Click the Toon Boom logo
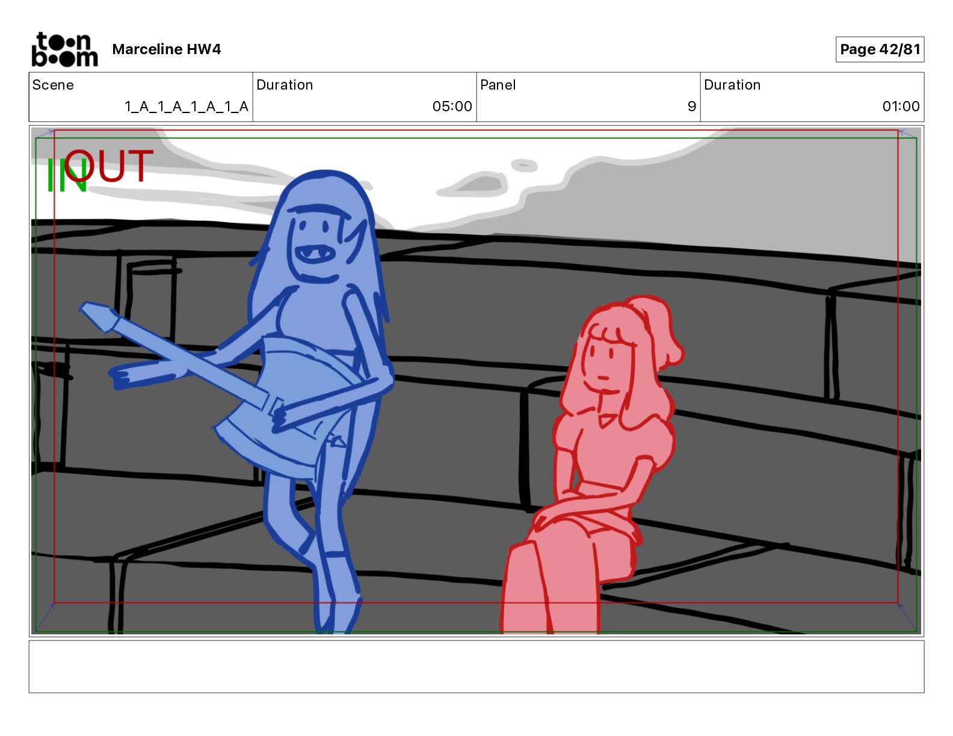The image size is (953, 736). 64,49
